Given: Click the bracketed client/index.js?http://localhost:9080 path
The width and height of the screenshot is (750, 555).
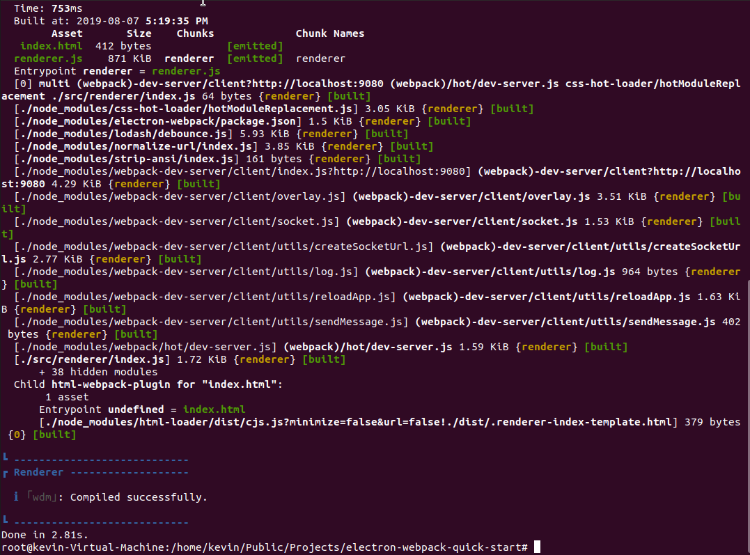Looking at the screenshot, I should [242, 171].
